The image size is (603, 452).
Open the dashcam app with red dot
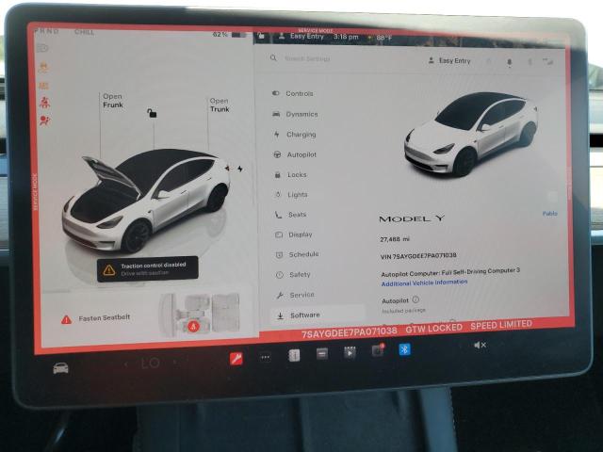[377, 350]
